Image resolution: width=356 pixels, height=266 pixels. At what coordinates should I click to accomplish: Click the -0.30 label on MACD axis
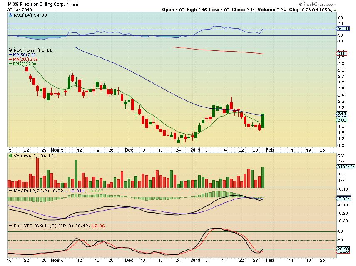tap(343, 221)
